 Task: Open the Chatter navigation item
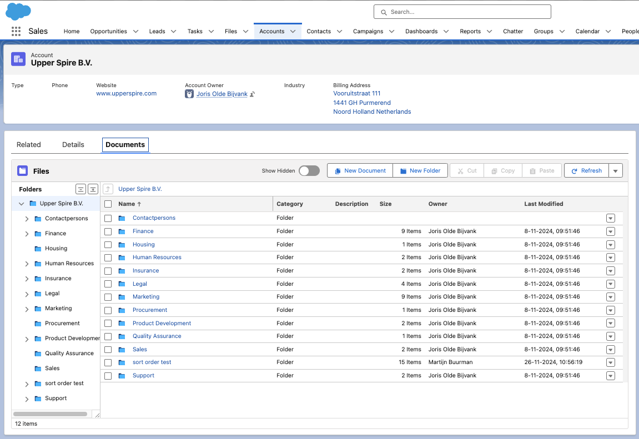point(512,31)
